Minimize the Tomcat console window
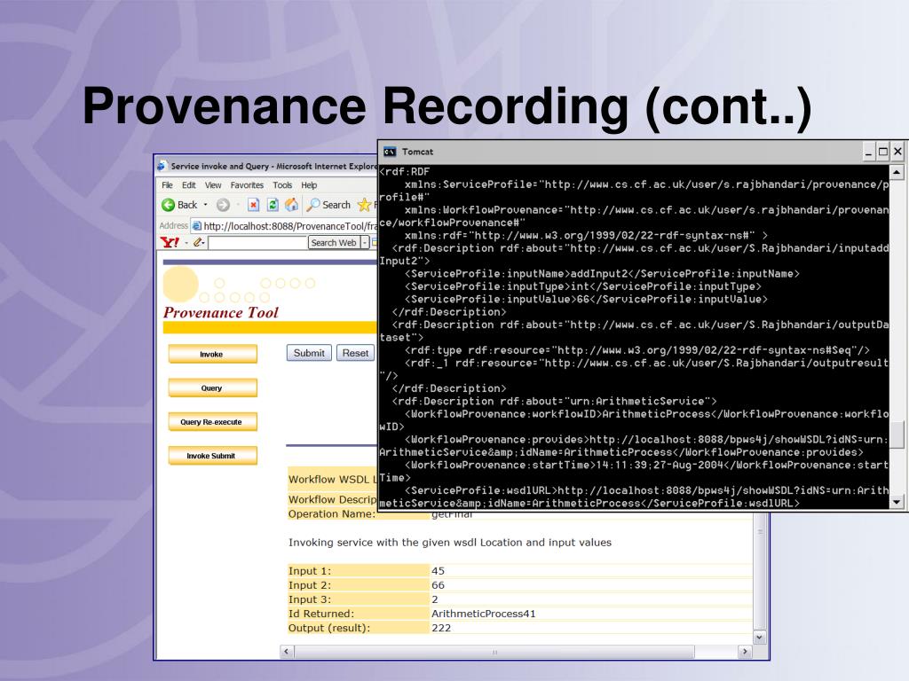The width and height of the screenshot is (909, 681). 868,152
